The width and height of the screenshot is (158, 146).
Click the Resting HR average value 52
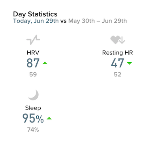(x=117, y=75)
